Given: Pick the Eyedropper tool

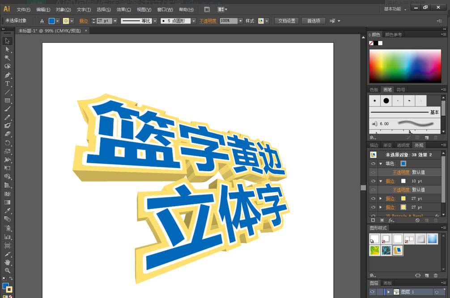Looking at the screenshot, I should 8,210.
